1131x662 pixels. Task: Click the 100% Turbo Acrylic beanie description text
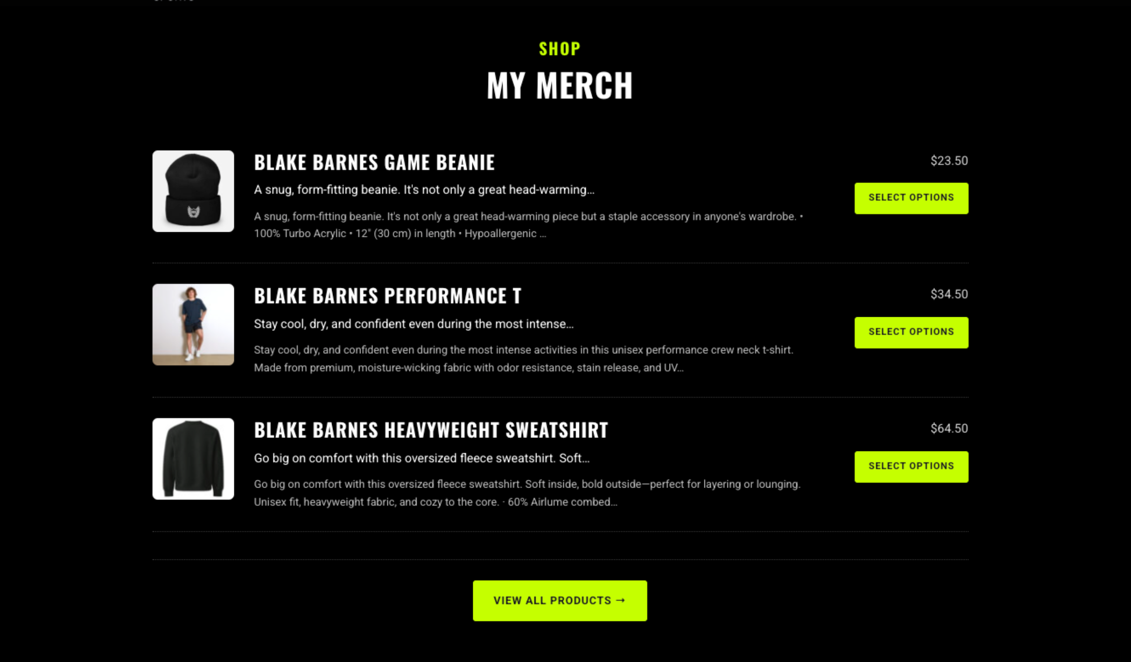point(528,225)
